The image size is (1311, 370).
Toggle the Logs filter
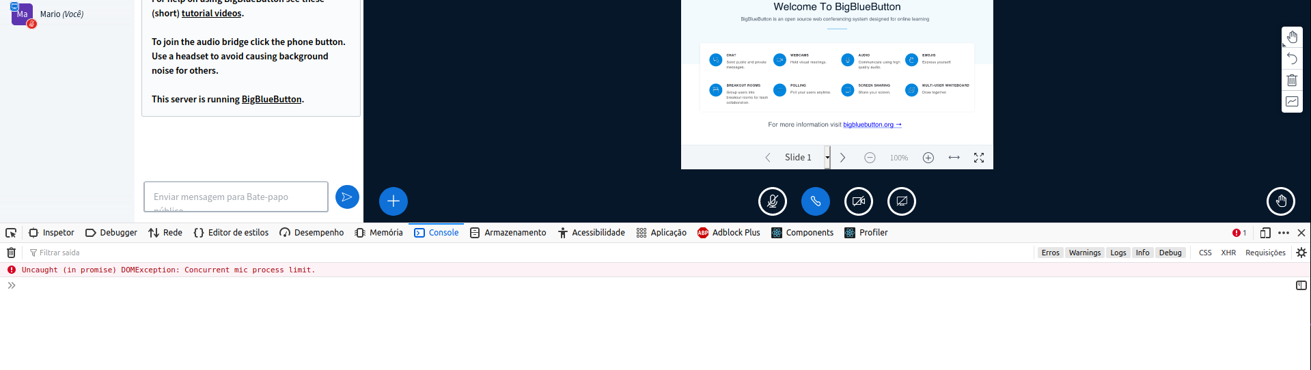(1118, 253)
